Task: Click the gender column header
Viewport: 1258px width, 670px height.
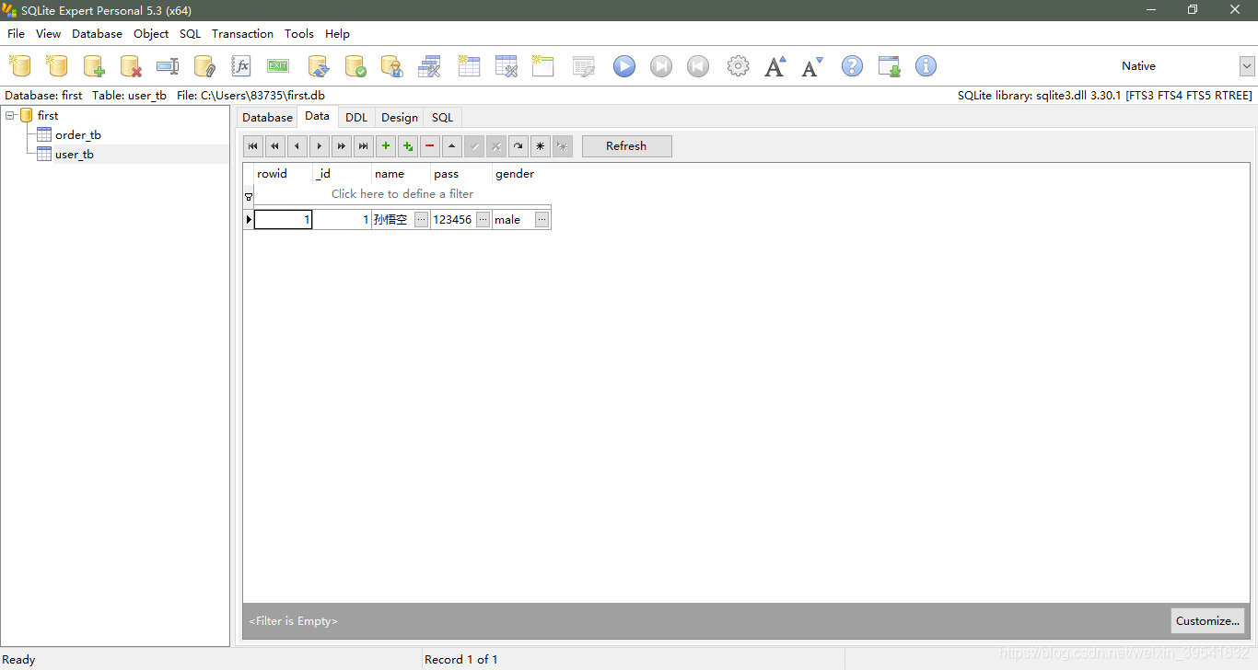Action: pos(522,174)
